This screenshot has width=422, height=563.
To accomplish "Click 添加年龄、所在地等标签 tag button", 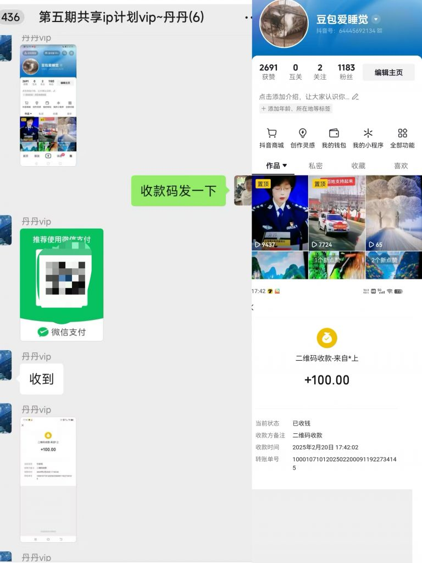I will click(x=296, y=108).
